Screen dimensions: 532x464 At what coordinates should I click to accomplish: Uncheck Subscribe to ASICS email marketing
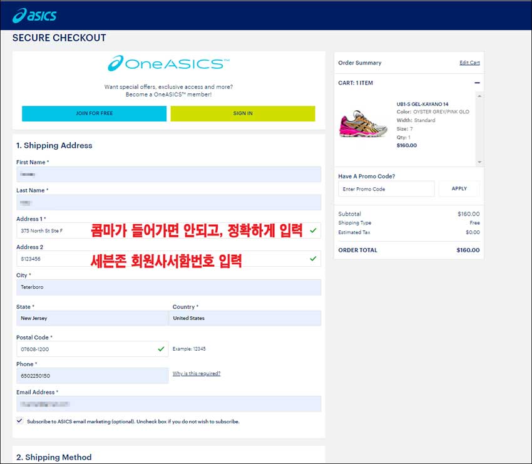tap(19, 421)
